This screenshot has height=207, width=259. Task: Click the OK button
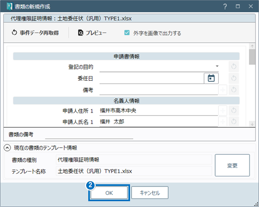109,193
